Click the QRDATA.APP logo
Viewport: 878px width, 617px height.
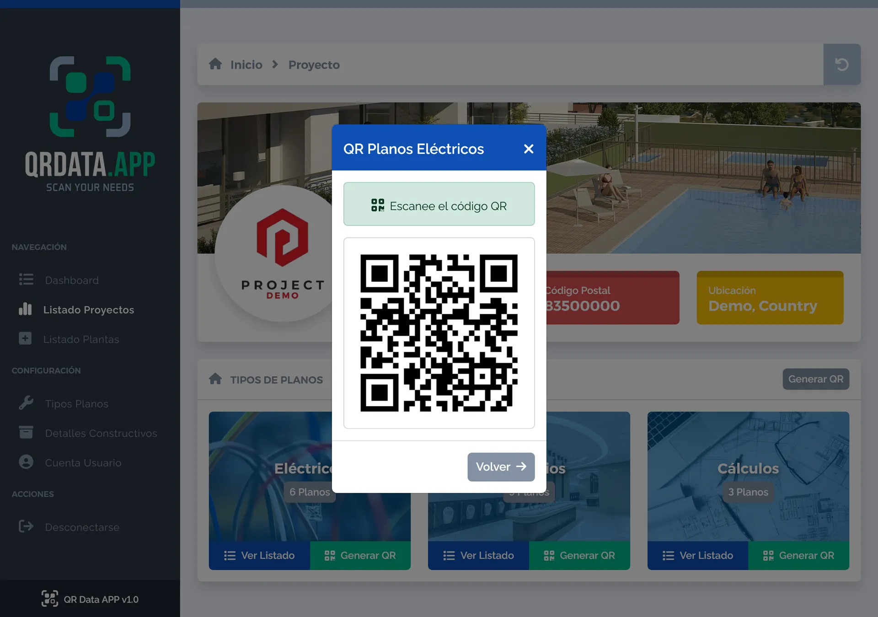pyautogui.click(x=90, y=123)
